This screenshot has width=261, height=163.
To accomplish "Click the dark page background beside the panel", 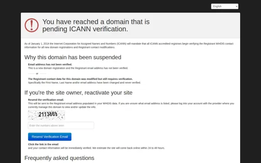I will pos(10,83).
